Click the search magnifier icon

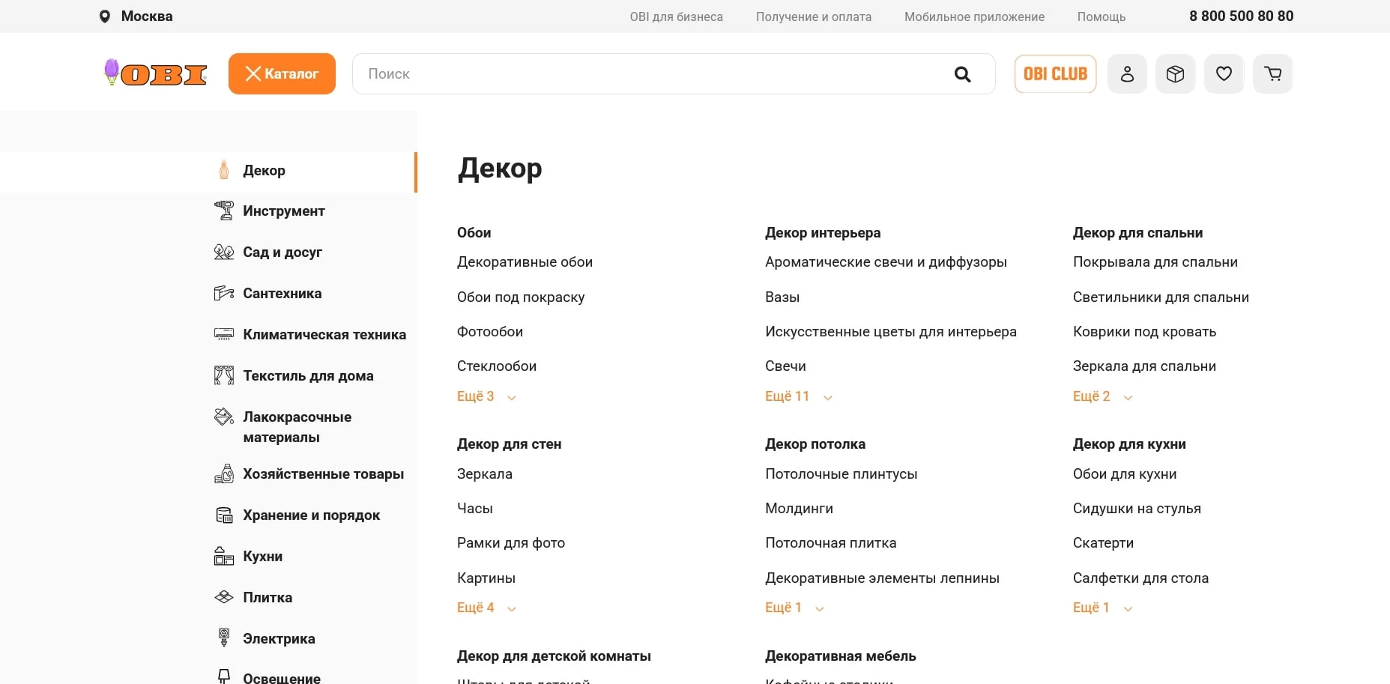[963, 74]
